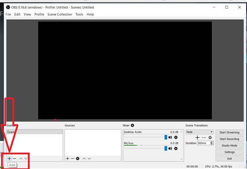Click the Mixer scrollbar up arrow
Screen dimensions: 247x169
pos(181,132)
